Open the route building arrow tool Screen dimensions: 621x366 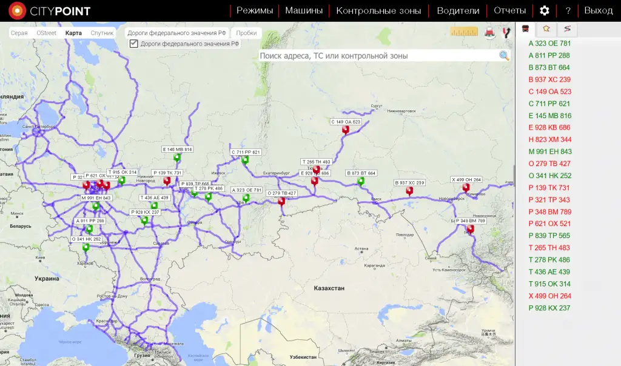click(x=506, y=33)
